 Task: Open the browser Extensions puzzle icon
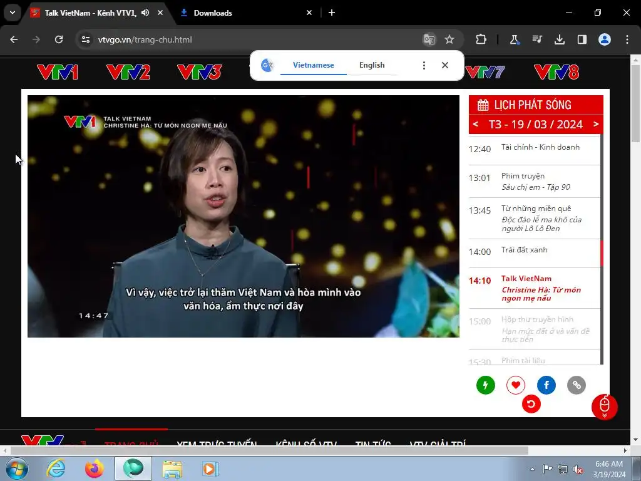click(481, 39)
